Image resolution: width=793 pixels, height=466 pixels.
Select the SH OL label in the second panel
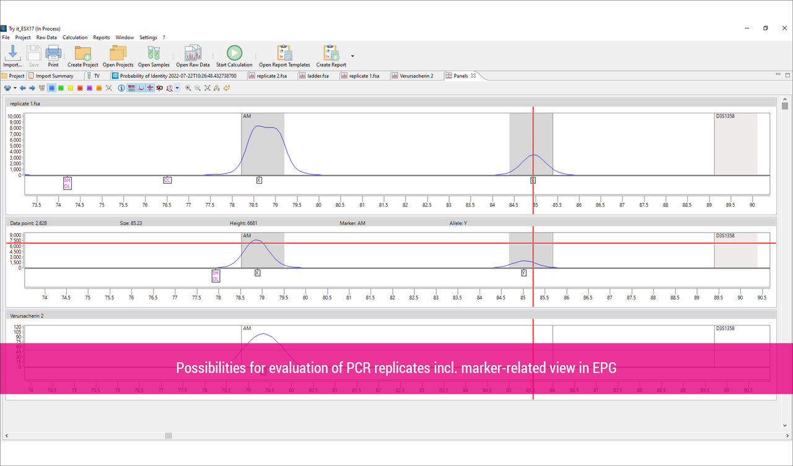coord(216,276)
